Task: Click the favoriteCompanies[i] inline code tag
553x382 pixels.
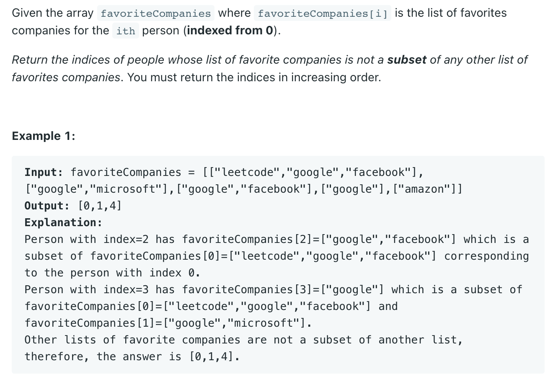Action: [x=323, y=13]
